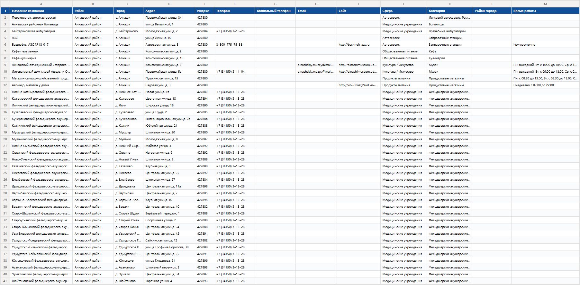Select postal index cell '427884' in row 4
This screenshot has width=580, height=290.
tap(204, 31)
